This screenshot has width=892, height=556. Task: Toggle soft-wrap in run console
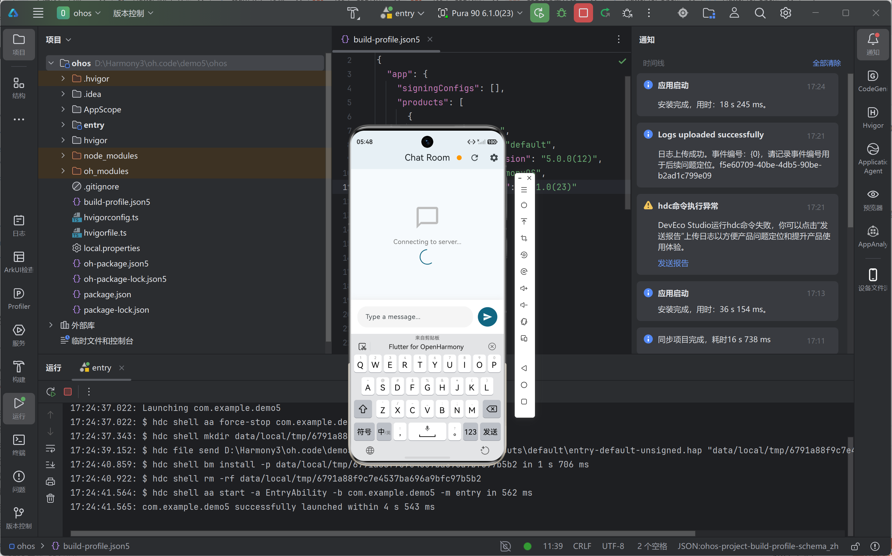coord(50,448)
